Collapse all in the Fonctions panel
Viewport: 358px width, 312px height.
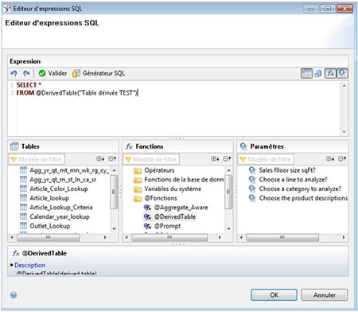pos(227,159)
